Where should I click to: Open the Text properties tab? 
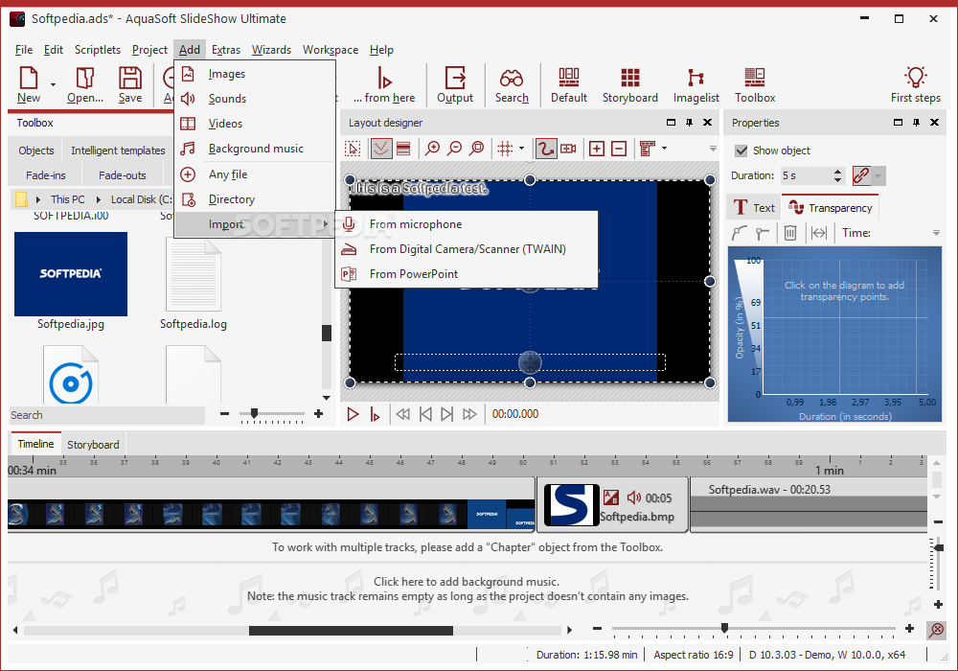click(754, 208)
